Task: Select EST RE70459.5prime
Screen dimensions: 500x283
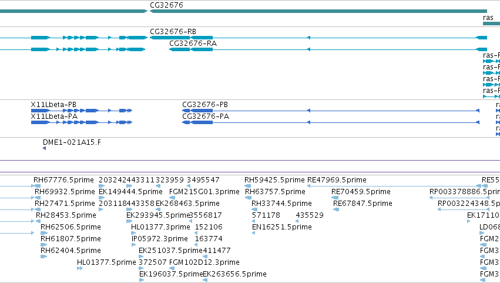Action: click(361, 192)
